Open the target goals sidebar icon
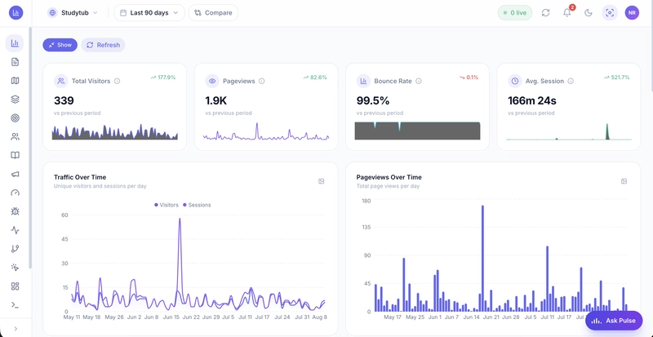Screen dimensions: 653x337 point(15,118)
